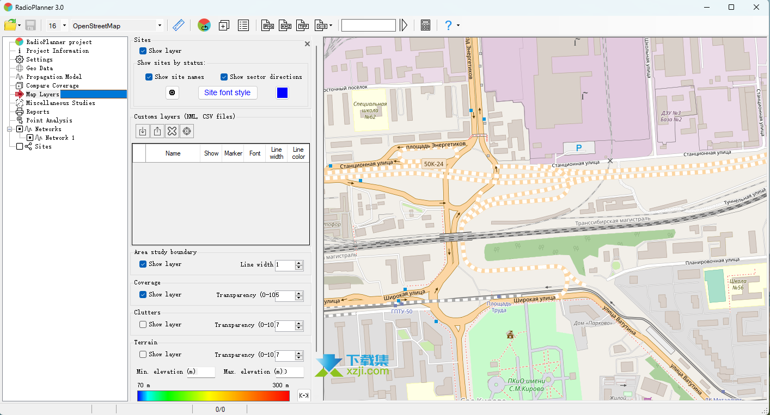The width and height of the screenshot is (770, 415).
Task: Click the terrain elevation color gradient bar
Action: pyautogui.click(x=213, y=396)
